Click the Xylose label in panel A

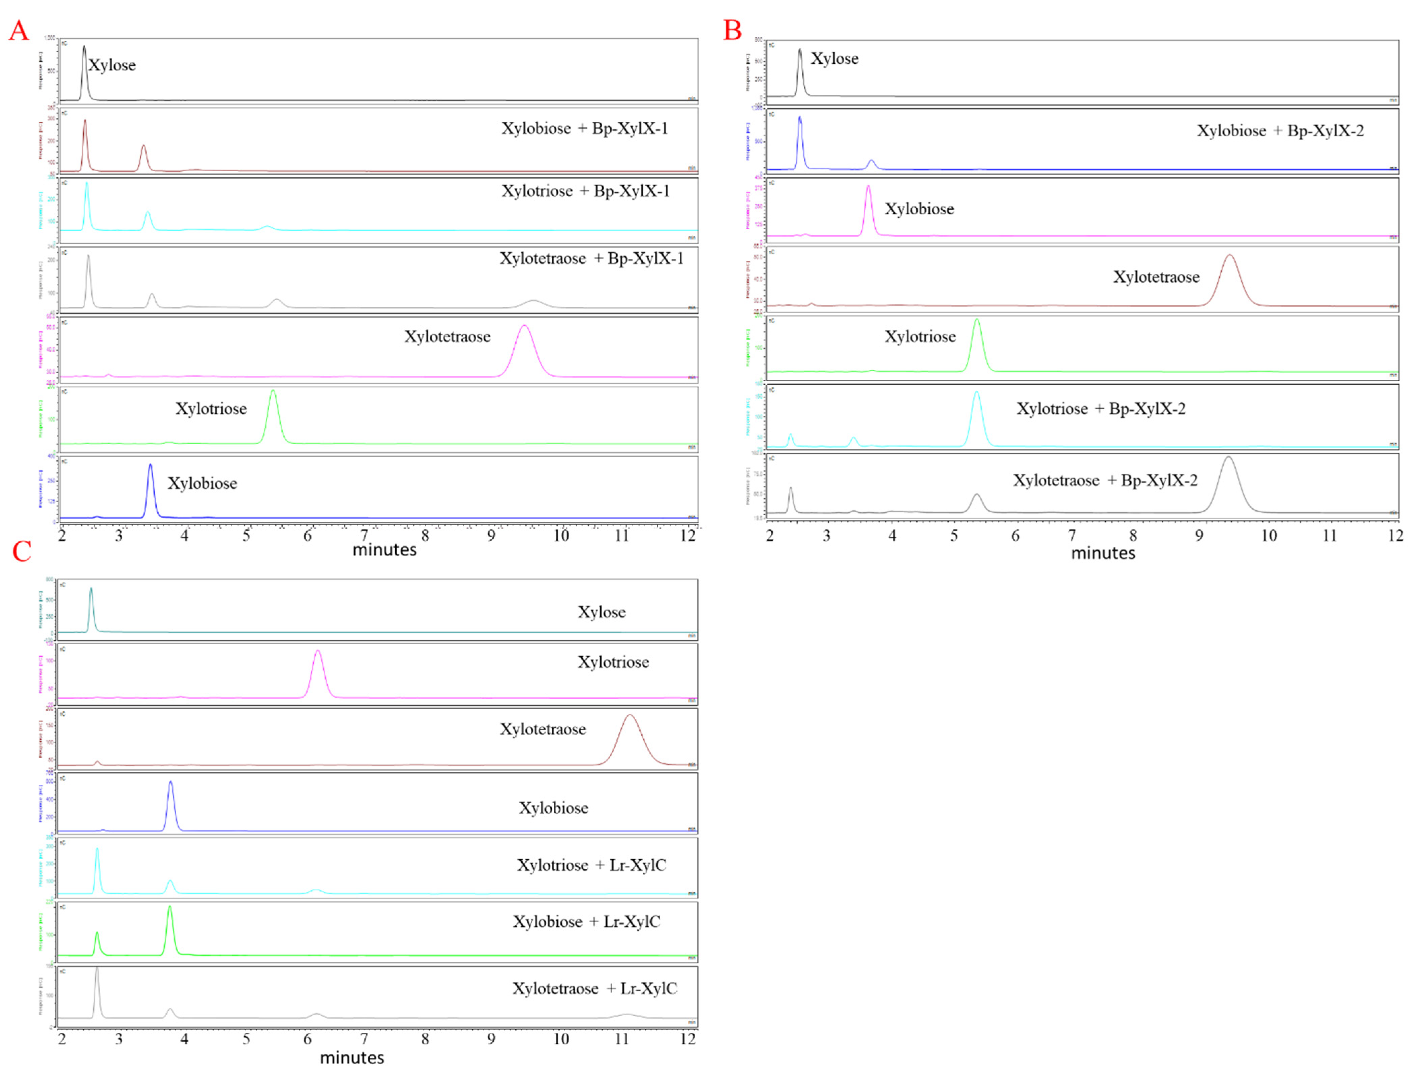112,65
